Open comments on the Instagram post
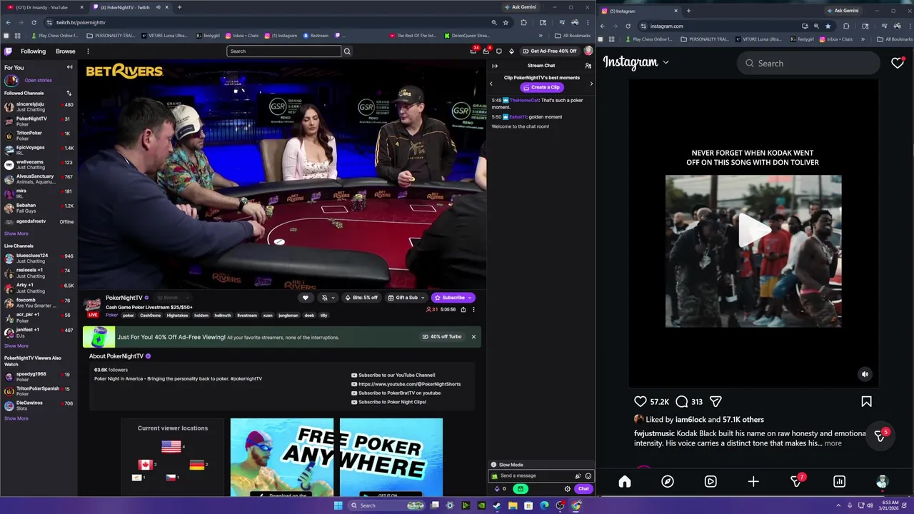The width and height of the screenshot is (914, 514). pos(681,401)
